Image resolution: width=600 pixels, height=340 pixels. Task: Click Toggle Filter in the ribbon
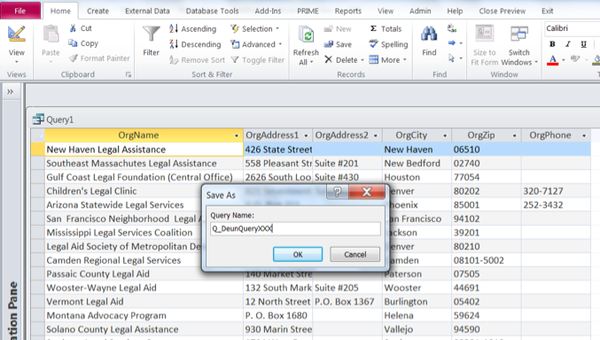click(x=258, y=60)
